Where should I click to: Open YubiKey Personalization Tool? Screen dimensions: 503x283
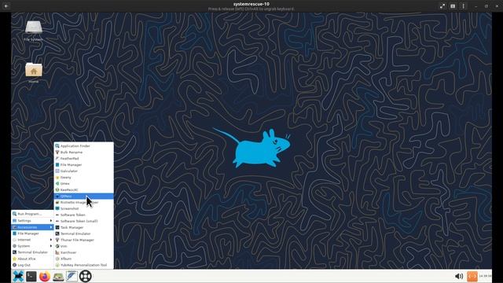click(x=84, y=265)
